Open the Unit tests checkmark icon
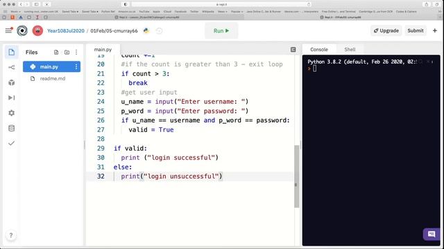 pyautogui.click(x=11, y=143)
